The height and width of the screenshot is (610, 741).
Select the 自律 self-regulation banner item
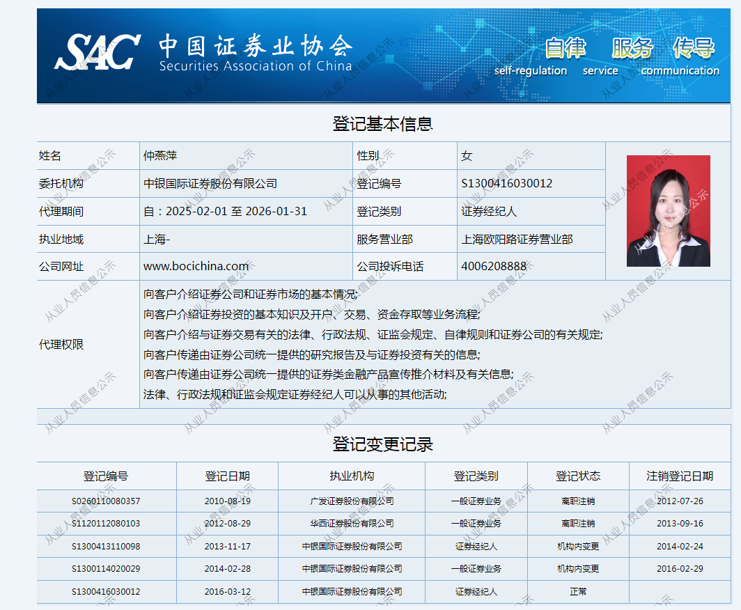[565, 48]
